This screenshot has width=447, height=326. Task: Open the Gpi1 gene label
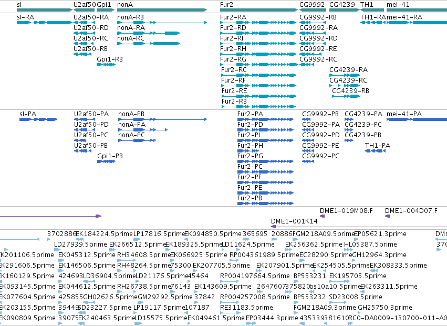(x=104, y=5)
